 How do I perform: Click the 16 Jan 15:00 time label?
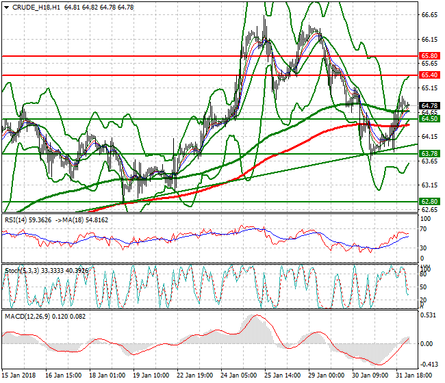[x=63, y=375]
